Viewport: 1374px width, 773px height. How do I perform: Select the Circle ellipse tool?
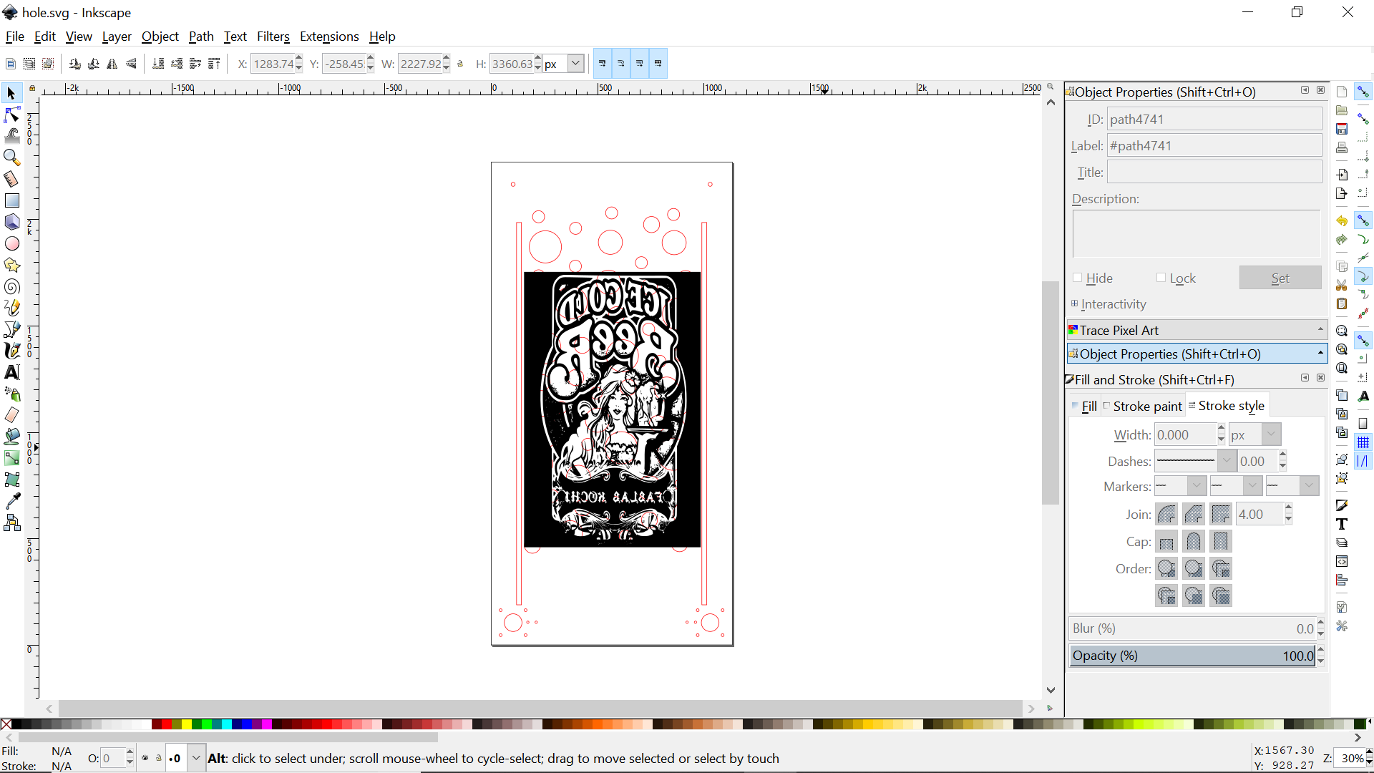click(x=12, y=244)
